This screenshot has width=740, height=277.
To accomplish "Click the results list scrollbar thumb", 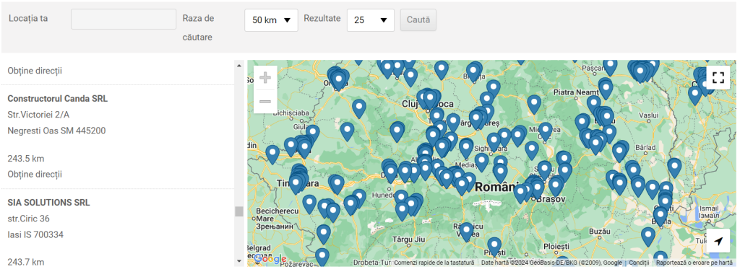I will [239, 211].
